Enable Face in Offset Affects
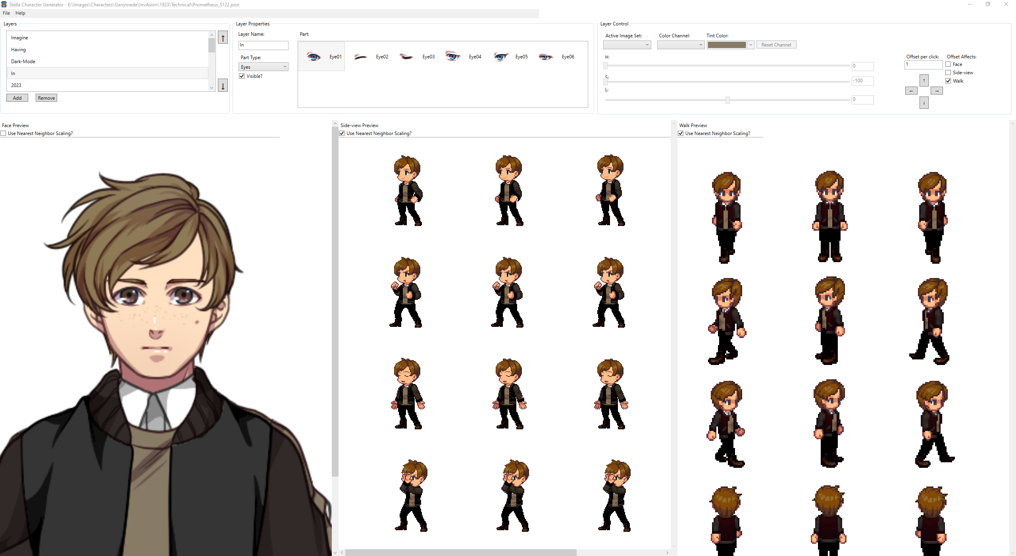 (948, 64)
